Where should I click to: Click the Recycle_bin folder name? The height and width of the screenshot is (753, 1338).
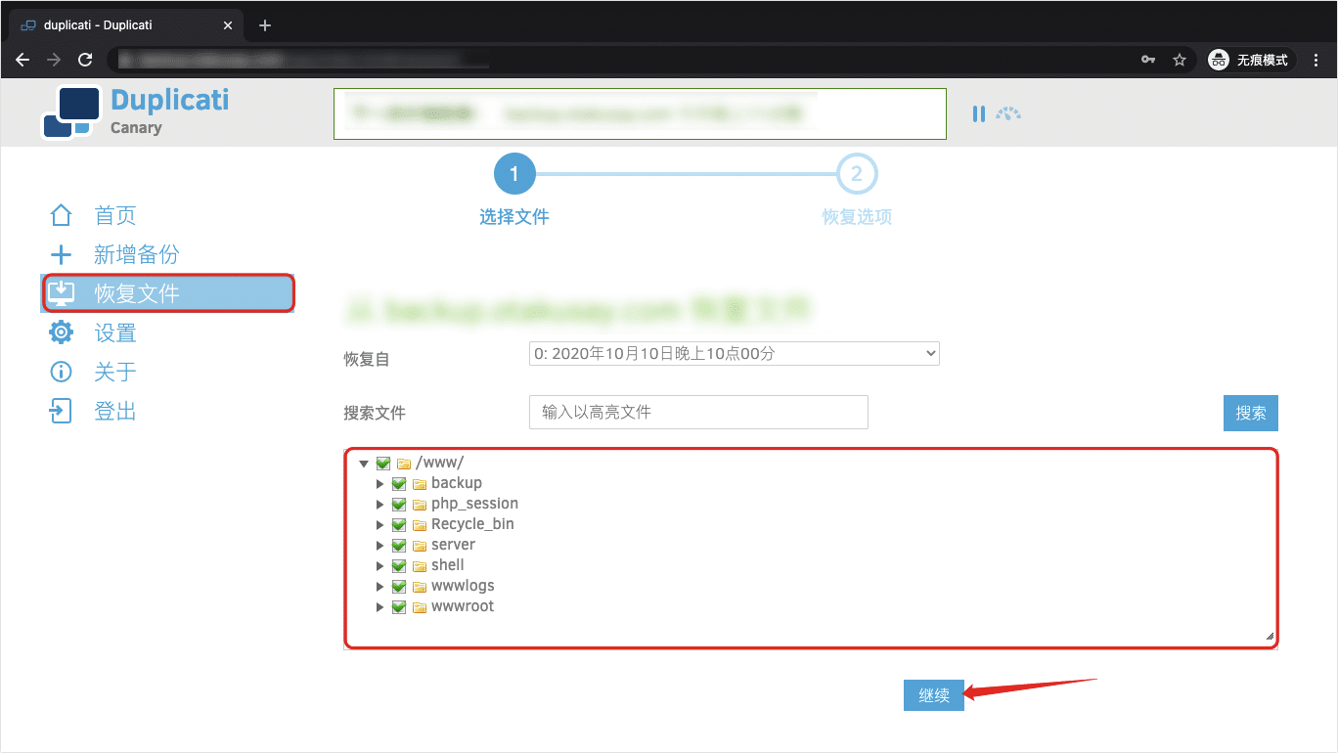click(472, 524)
